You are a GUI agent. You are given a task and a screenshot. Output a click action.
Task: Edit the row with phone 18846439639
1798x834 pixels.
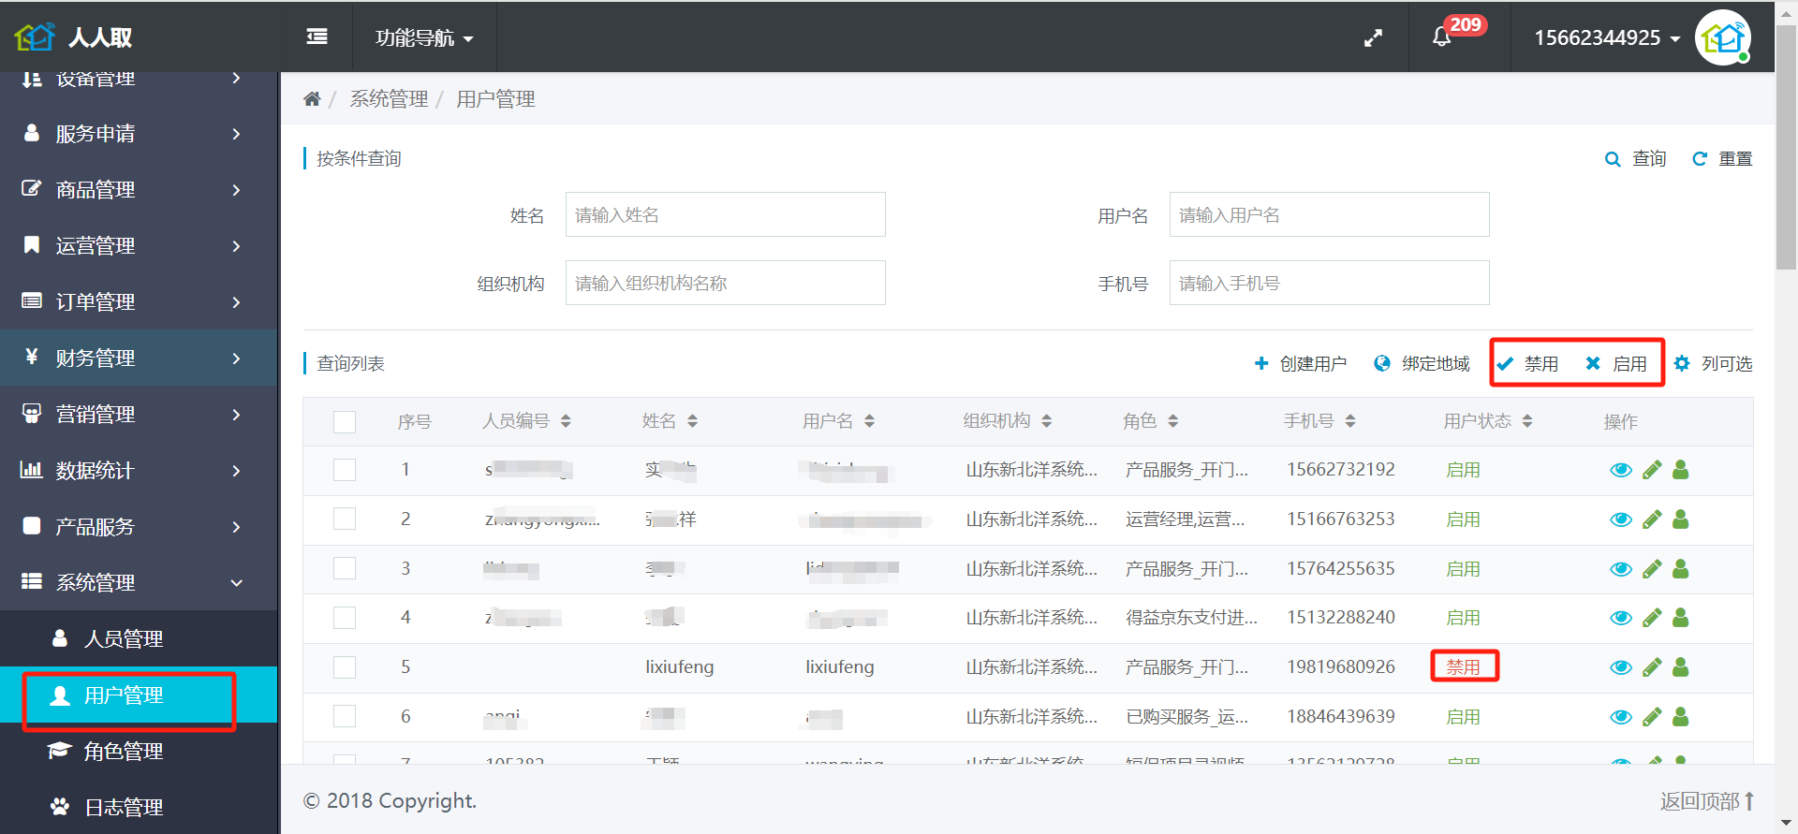coord(1652,717)
